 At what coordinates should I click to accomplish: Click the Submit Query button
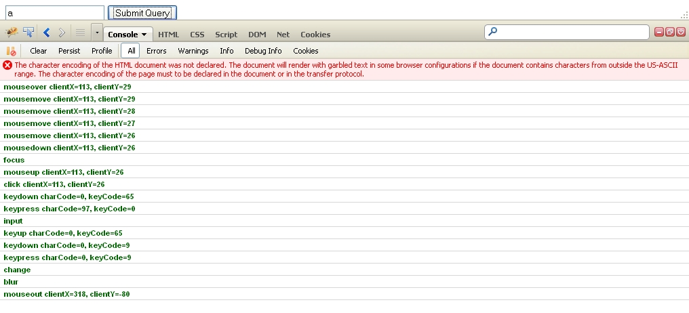(142, 13)
